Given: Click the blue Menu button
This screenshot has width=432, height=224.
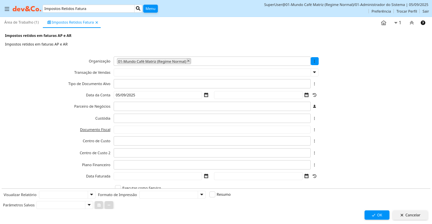Looking at the screenshot, I should (x=150, y=9).
